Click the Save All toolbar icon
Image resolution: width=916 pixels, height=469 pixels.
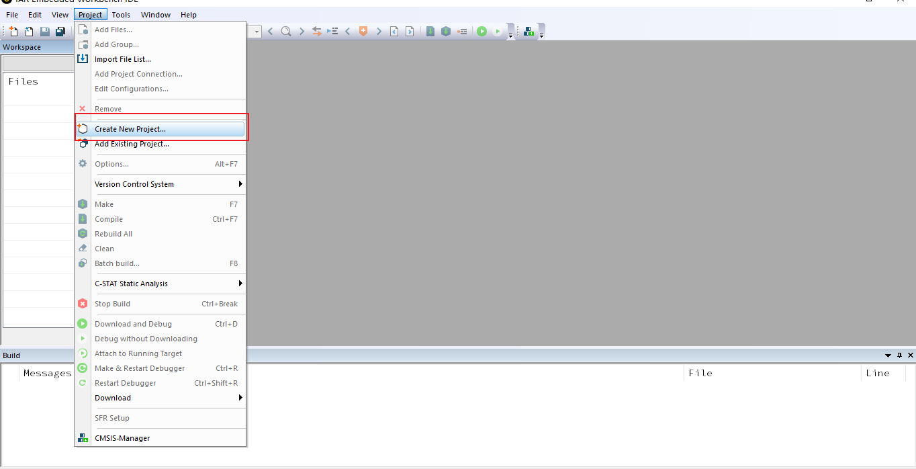60,32
